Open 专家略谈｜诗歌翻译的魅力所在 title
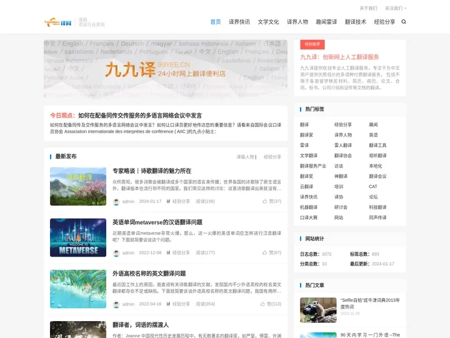This screenshot has height=338, width=450. pyautogui.click(x=152, y=171)
